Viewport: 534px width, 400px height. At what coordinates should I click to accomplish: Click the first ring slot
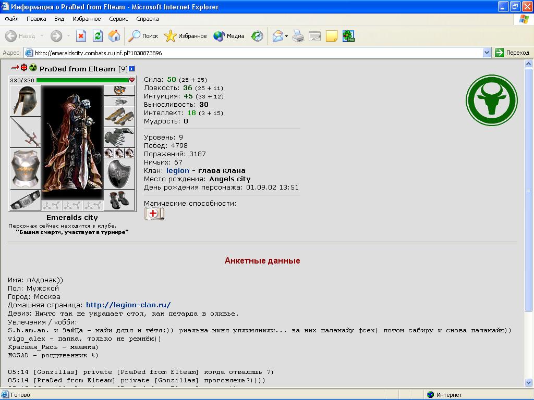108,153
